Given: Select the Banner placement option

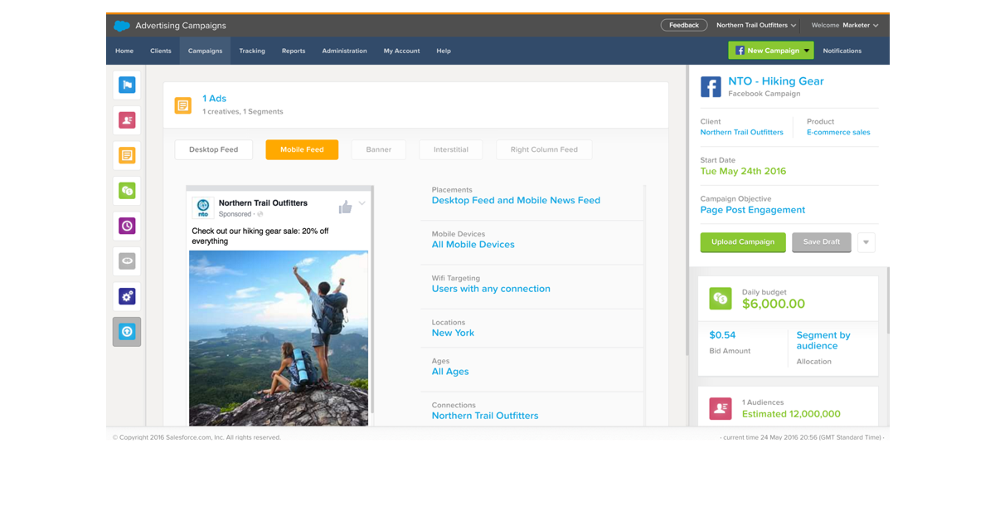Looking at the screenshot, I should 378,150.
